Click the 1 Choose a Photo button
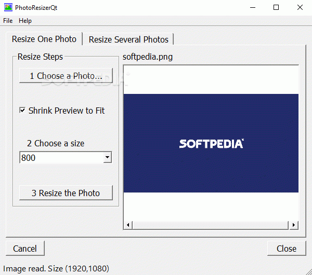Screen dimensions: 312x275 (x=66, y=76)
